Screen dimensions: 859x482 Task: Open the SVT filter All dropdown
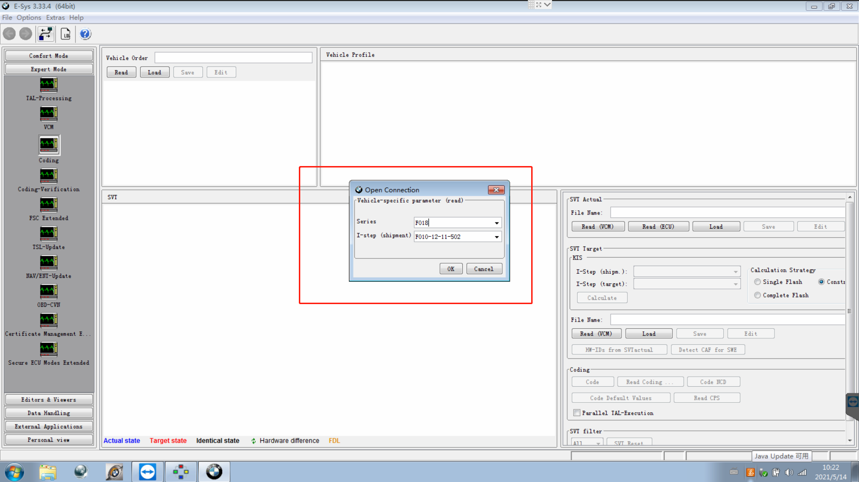tap(587, 443)
